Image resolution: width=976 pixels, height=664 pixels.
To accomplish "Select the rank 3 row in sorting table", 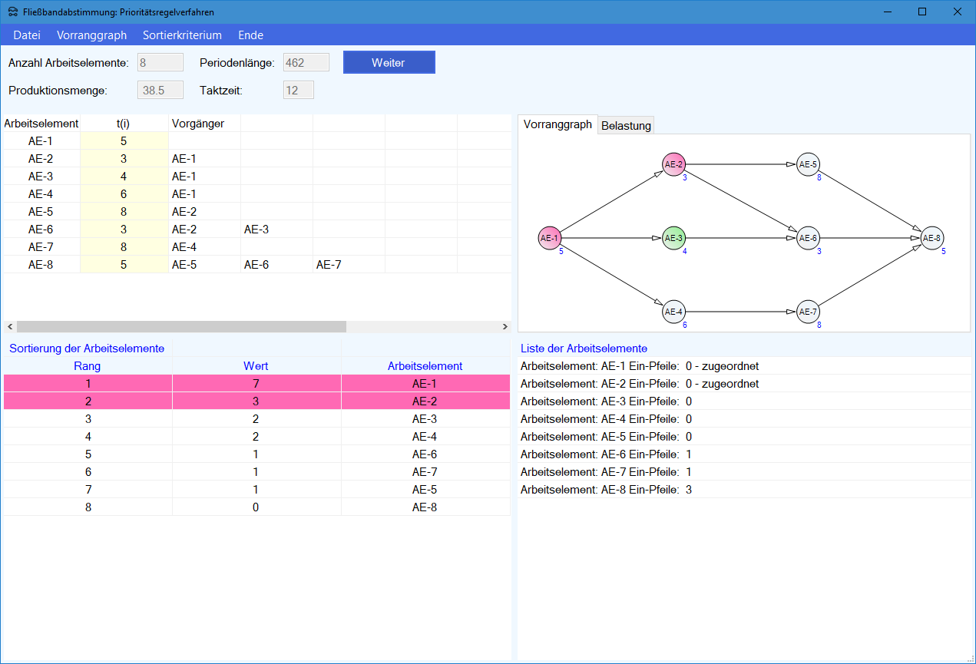I will (256, 419).
